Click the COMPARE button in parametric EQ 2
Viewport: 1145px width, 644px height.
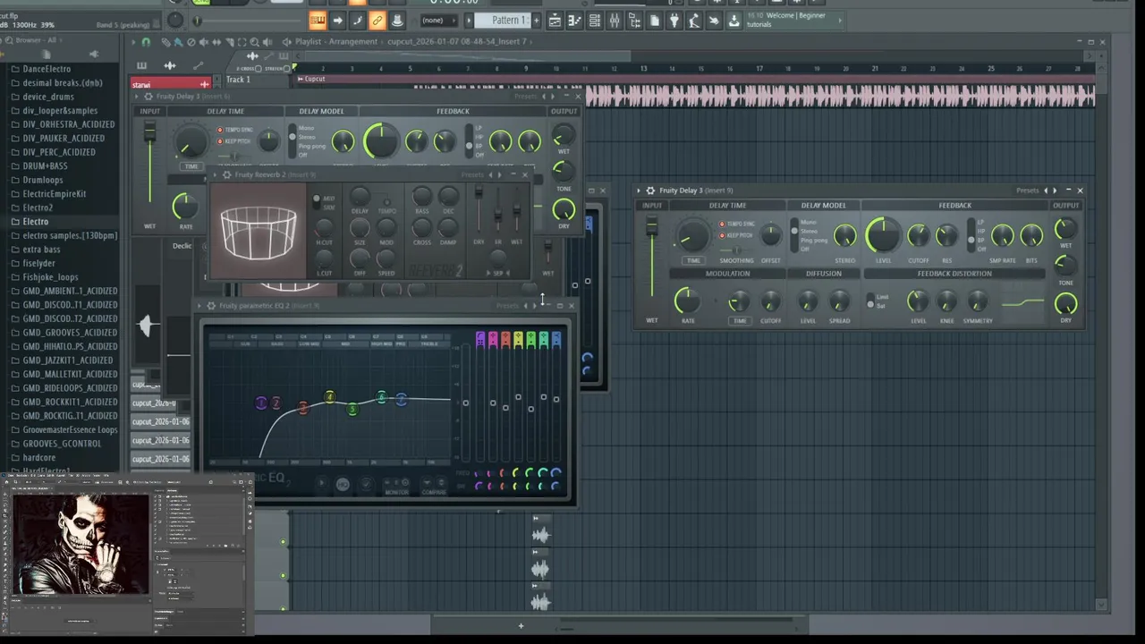pos(434,492)
